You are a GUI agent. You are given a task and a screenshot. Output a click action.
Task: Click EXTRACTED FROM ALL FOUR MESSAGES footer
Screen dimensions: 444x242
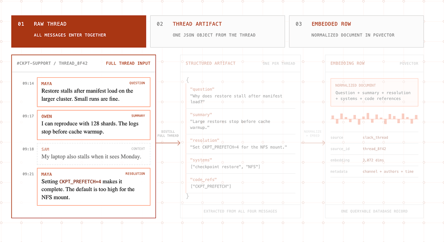click(x=241, y=211)
